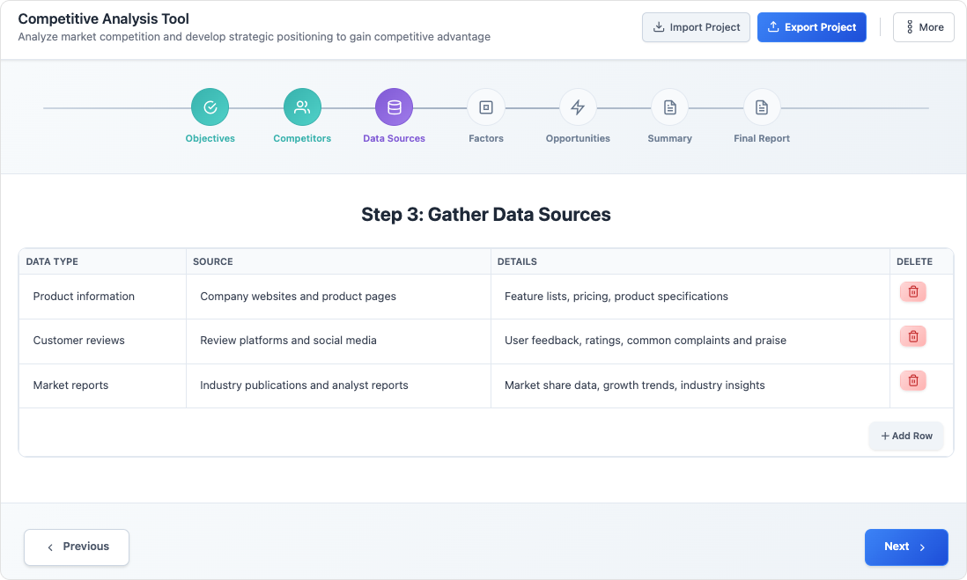Click the Summary document step icon
The image size is (967, 580).
click(x=669, y=107)
